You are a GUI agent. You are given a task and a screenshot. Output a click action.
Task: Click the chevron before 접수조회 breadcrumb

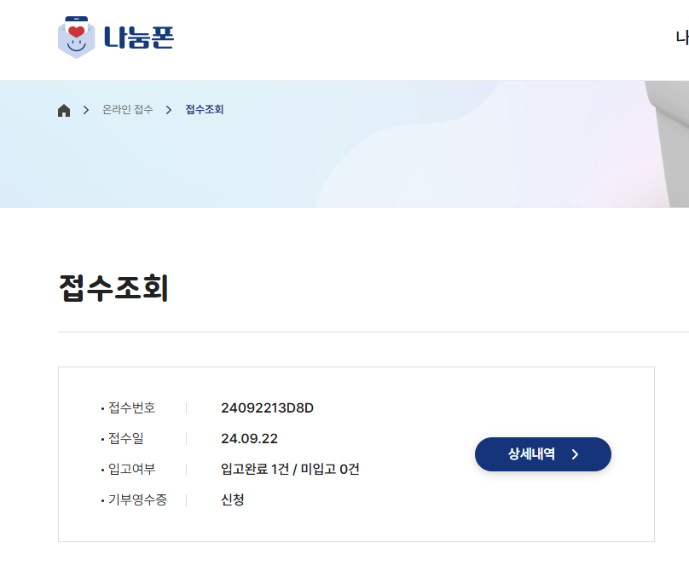click(169, 110)
